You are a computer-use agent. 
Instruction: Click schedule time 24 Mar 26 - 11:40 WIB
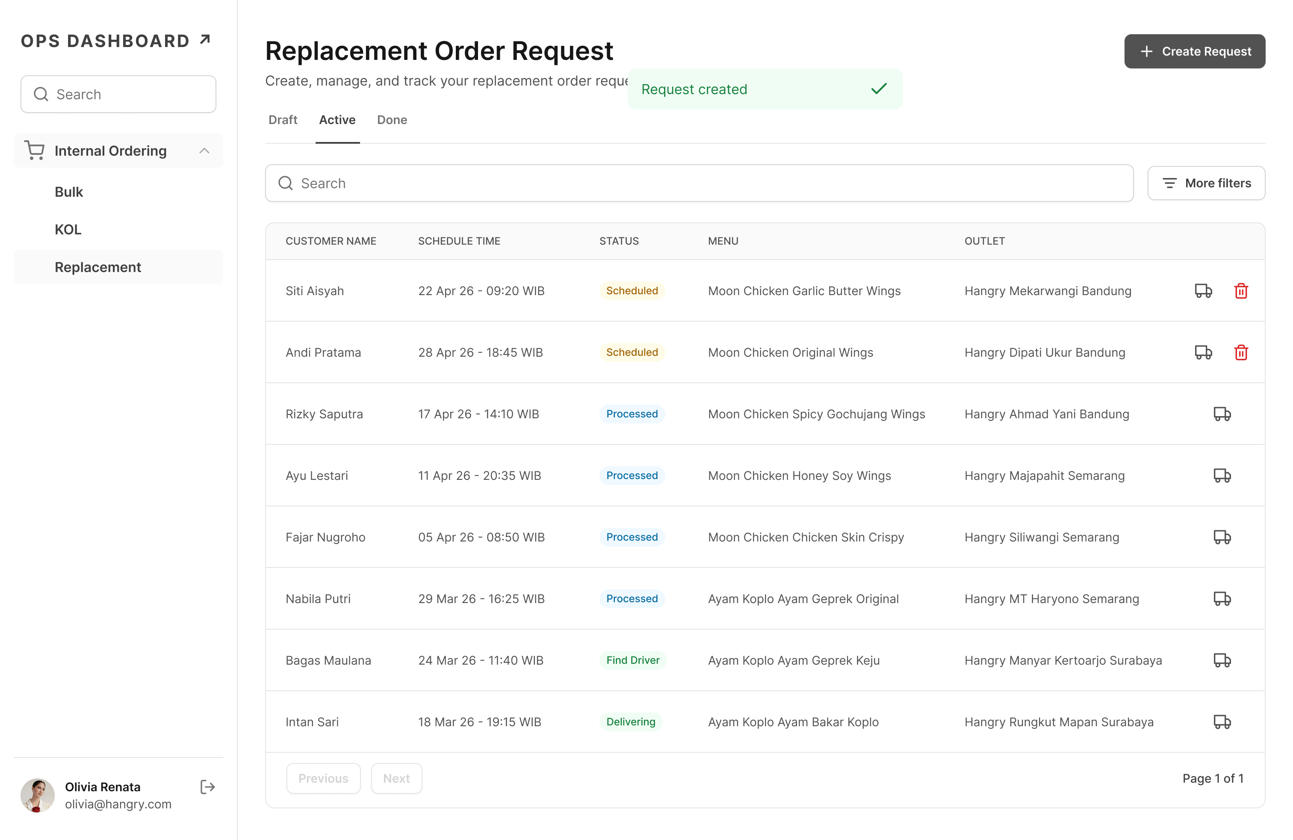[481, 660]
